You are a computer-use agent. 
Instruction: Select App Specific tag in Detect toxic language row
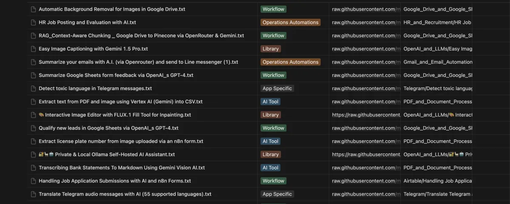pos(277,88)
